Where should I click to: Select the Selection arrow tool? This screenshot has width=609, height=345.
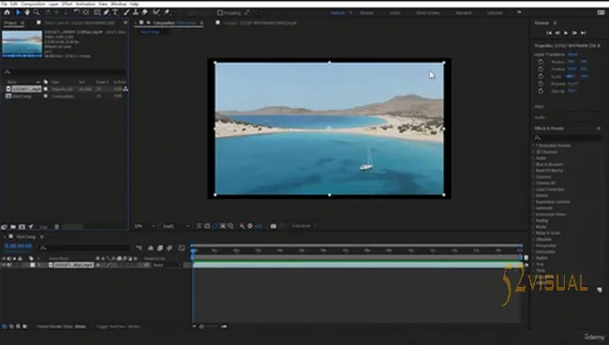(x=18, y=12)
